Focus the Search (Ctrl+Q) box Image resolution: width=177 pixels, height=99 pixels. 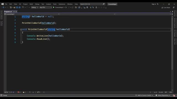pyautogui.click(x=92, y=4)
